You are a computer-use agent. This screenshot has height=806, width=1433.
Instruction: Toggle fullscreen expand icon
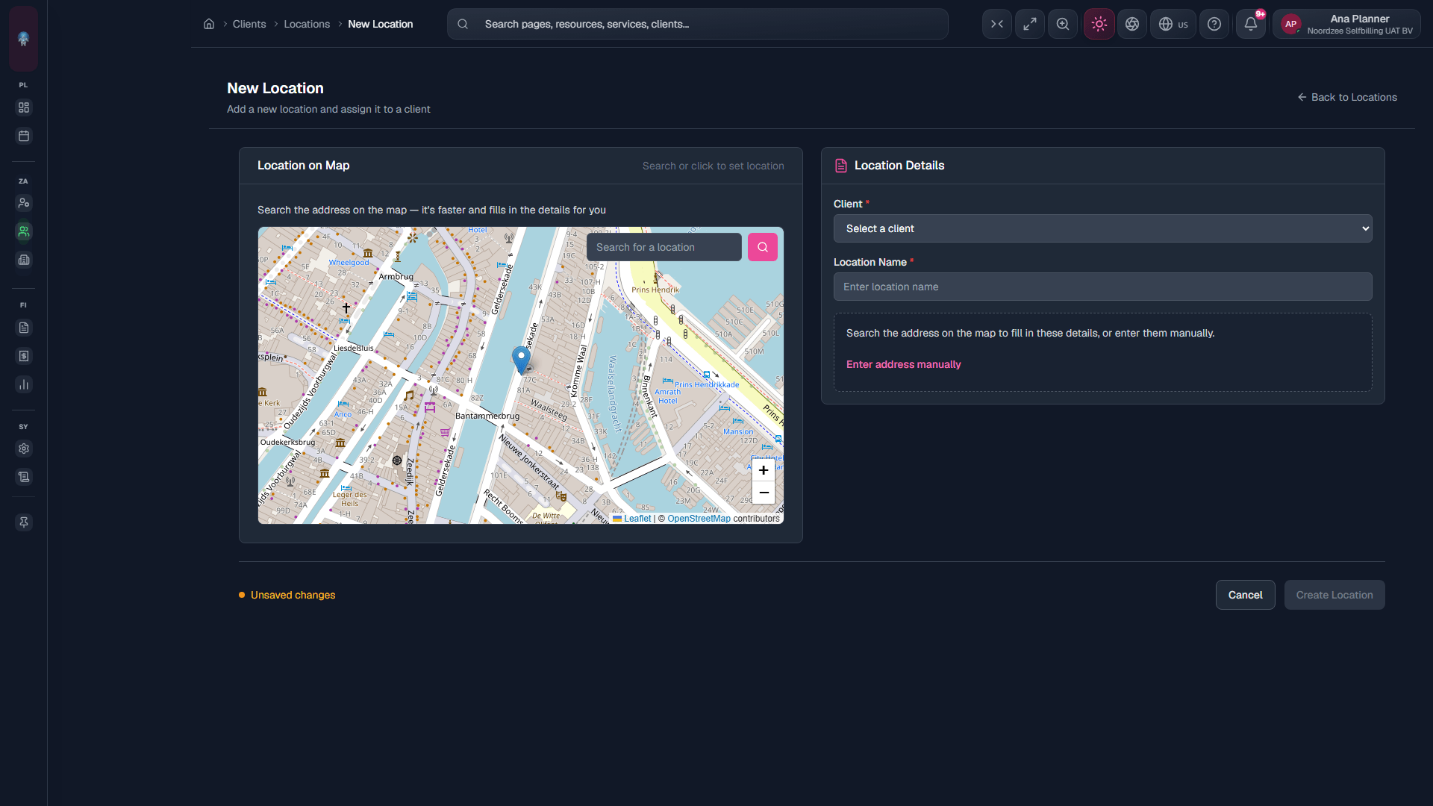click(x=1030, y=24)
